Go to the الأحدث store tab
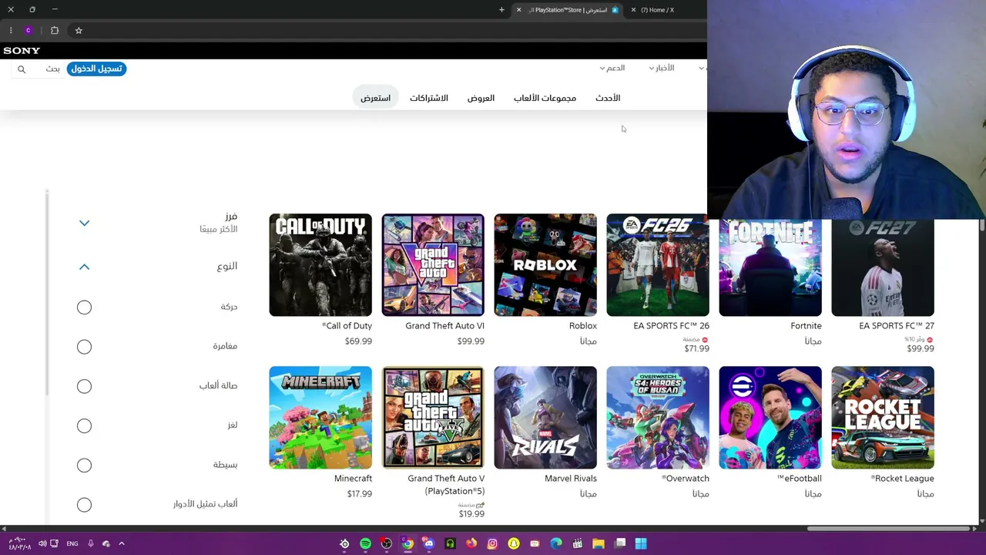 pyautogui.click(x=608, y=98)
